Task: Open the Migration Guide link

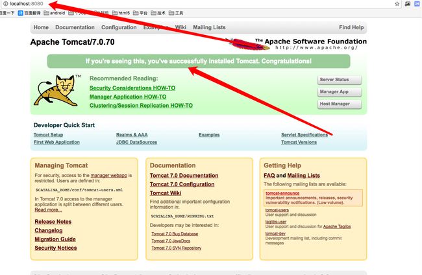Action: click(55, 239)
